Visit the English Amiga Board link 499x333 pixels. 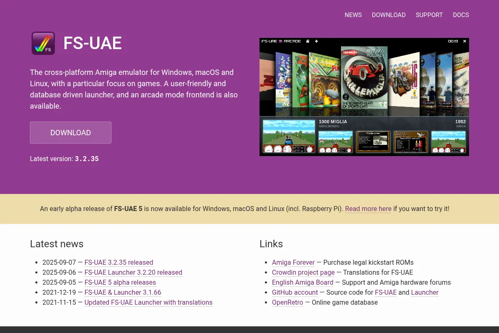tap(303, 283)
